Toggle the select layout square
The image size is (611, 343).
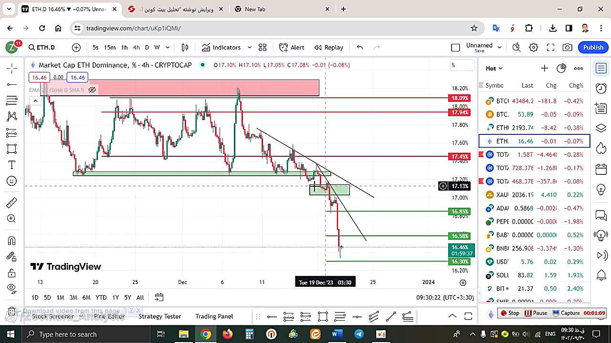pyautogui.click(x=455, y=47)
